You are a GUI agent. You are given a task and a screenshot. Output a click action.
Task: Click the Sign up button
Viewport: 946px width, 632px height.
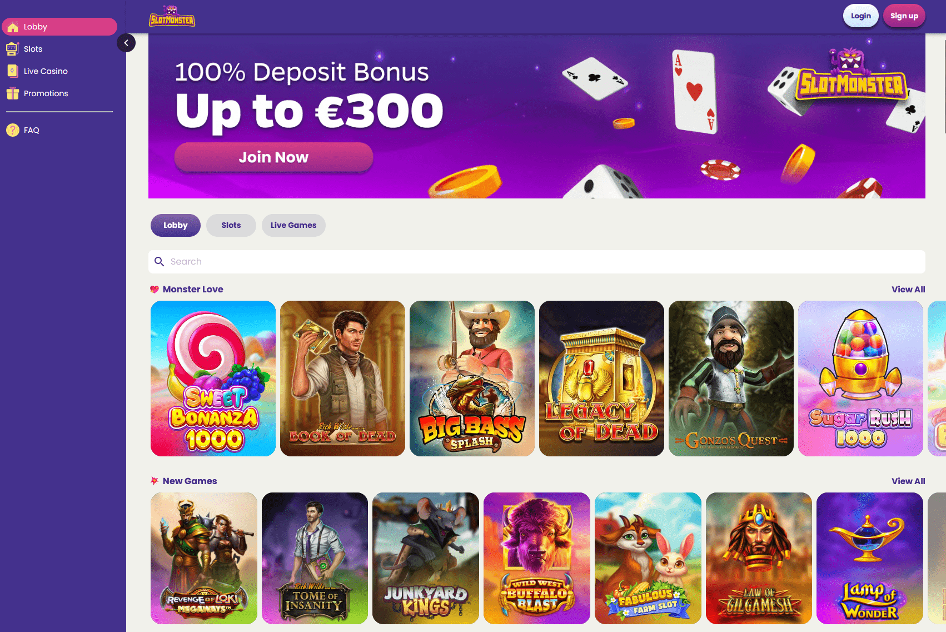[904, 16]
